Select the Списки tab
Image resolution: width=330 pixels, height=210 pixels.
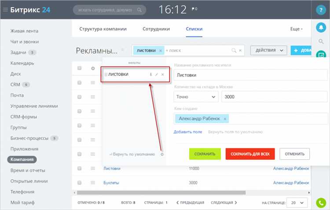click(x=194, y=29)
